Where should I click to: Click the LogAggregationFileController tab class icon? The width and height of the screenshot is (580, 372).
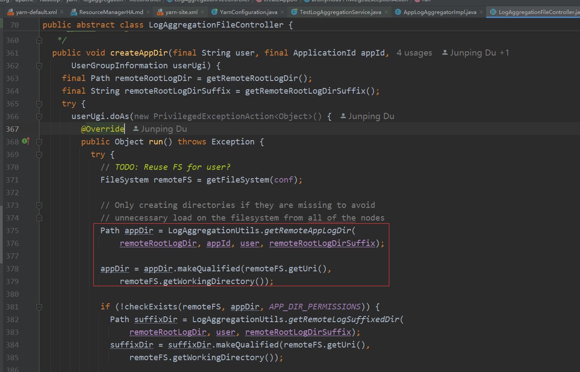(x=493, y=12)
